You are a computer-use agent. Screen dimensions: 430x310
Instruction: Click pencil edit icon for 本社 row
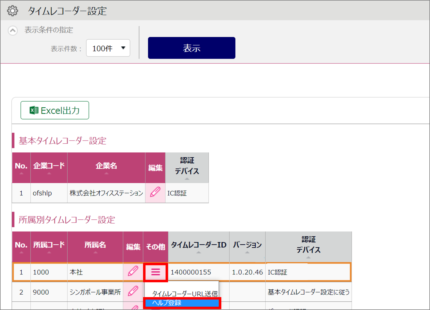(133, 272)
